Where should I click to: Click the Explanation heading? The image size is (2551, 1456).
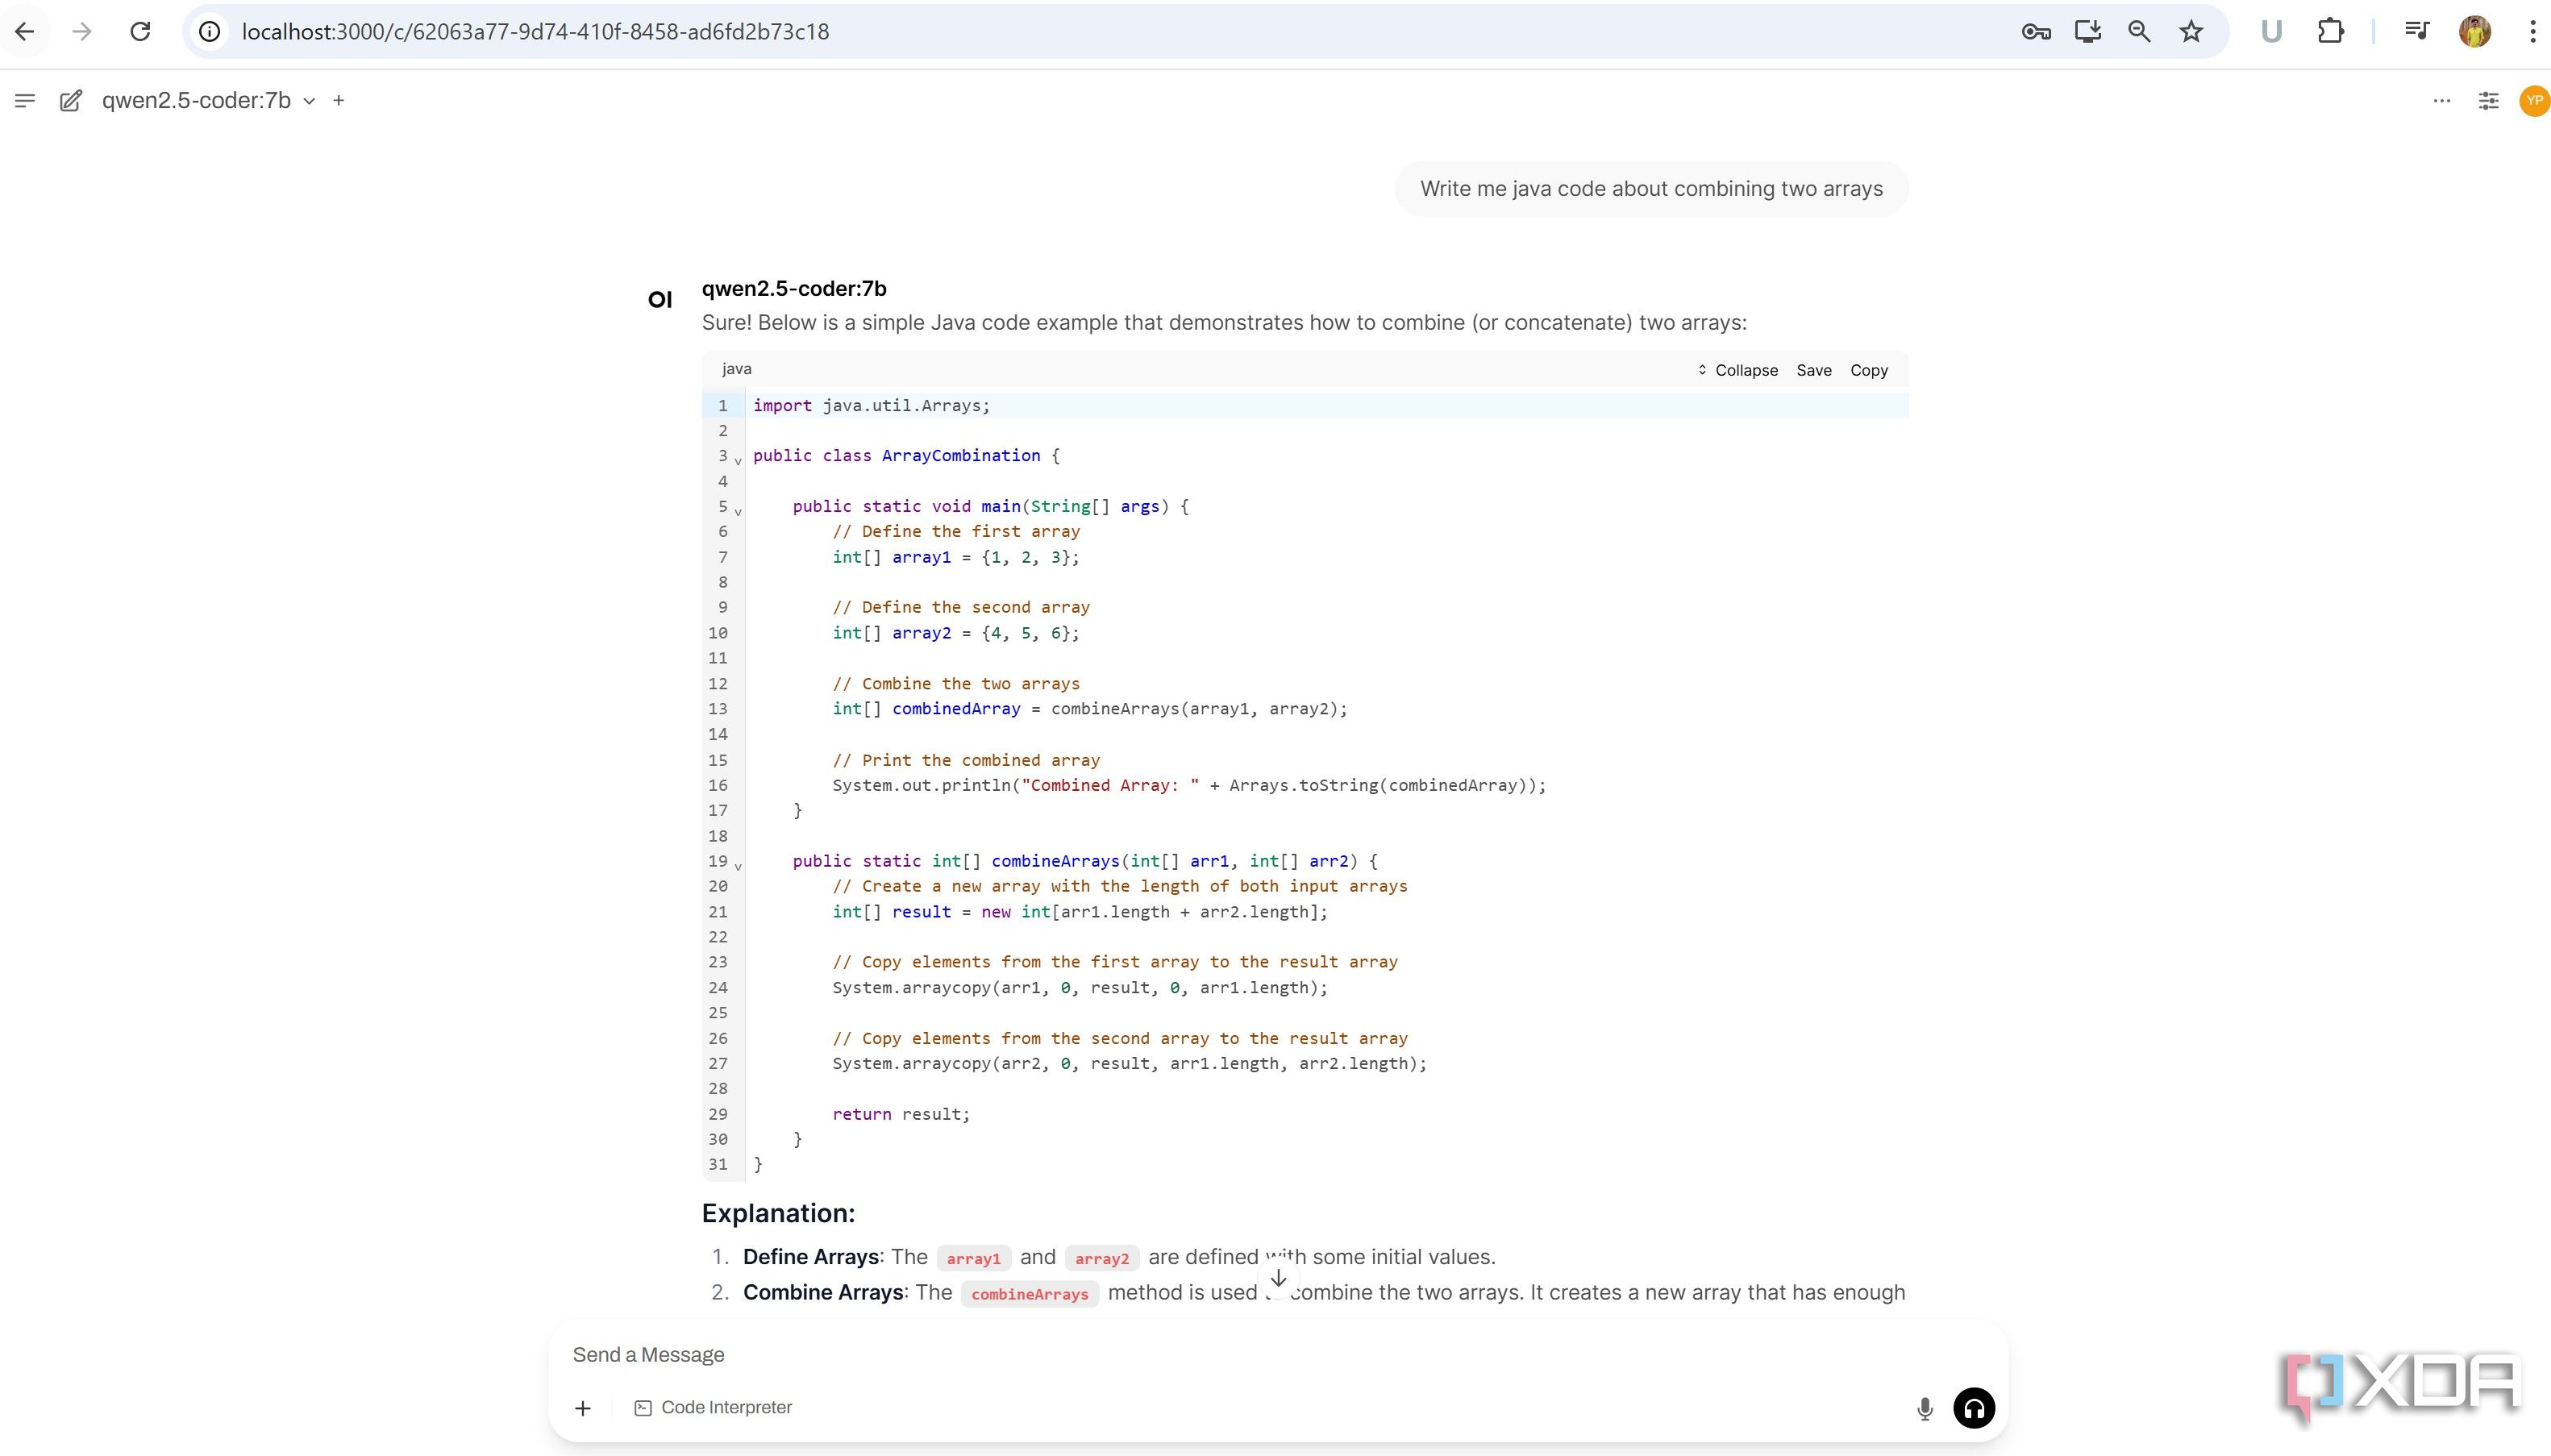pos(778,1213)
